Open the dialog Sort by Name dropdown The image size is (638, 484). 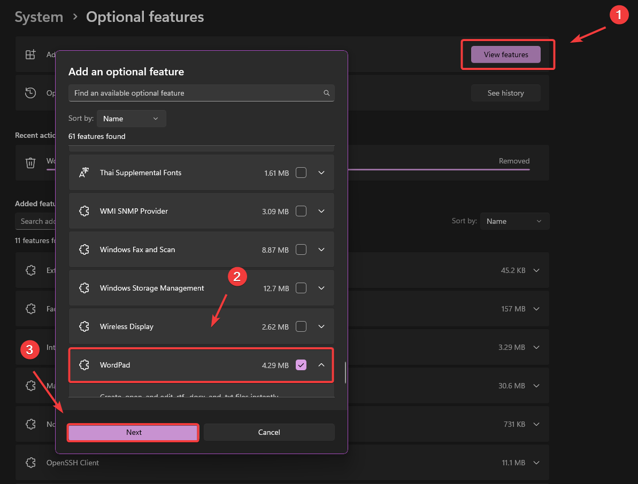(131, 119)
